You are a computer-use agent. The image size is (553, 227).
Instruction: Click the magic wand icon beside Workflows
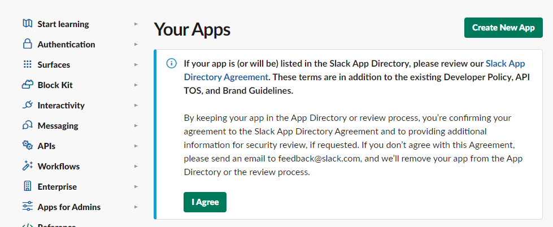[x=27, y=166]
